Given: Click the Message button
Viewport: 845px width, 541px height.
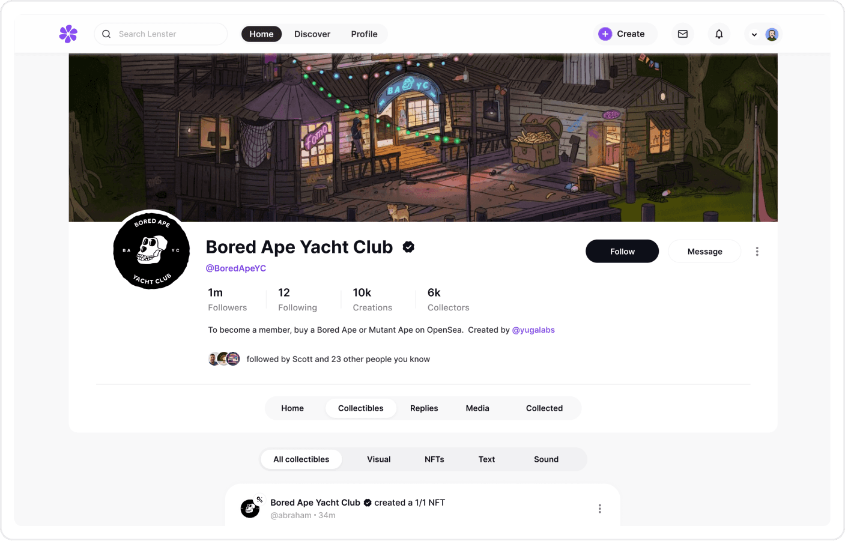Looking at the screenshot, I should click(x=704, y=252).
